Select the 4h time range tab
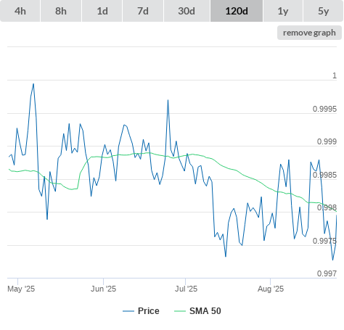This screenshot has height=330, width=344. (x=20, y=11)
